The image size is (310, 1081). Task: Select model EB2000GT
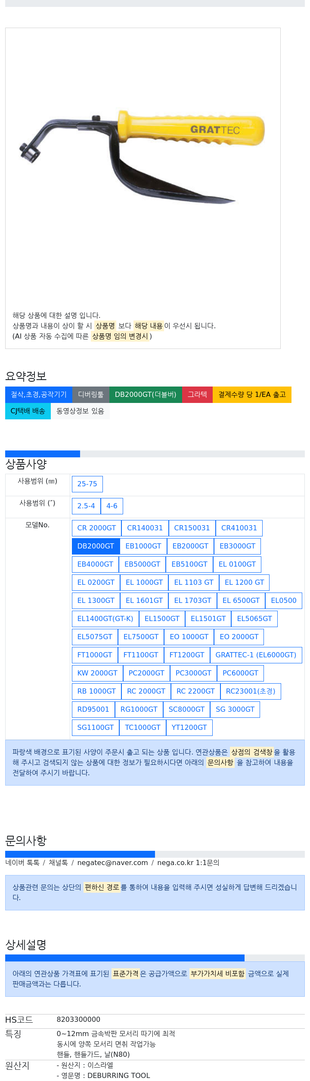pyautogui.click(x=190, y=546)
